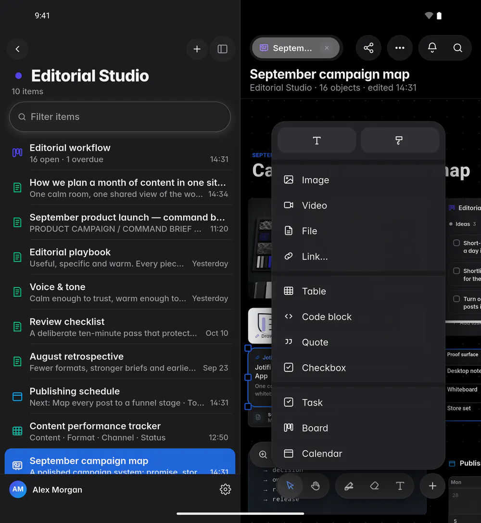This screenshot has height=523, width=481.
Task: Open settings gear next to Alex Morgan
Action: point(225,489)
